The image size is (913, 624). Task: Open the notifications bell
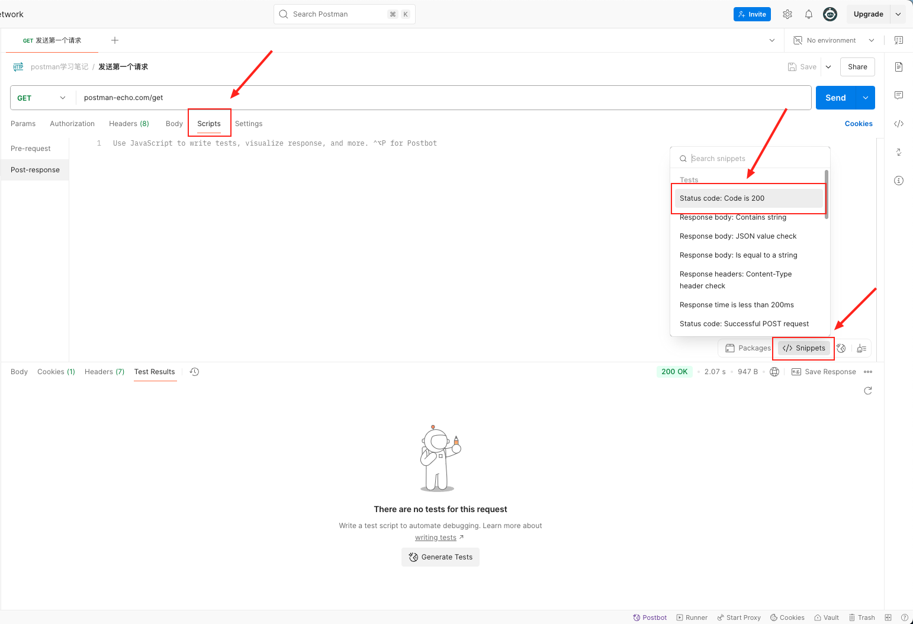(808, 14)
